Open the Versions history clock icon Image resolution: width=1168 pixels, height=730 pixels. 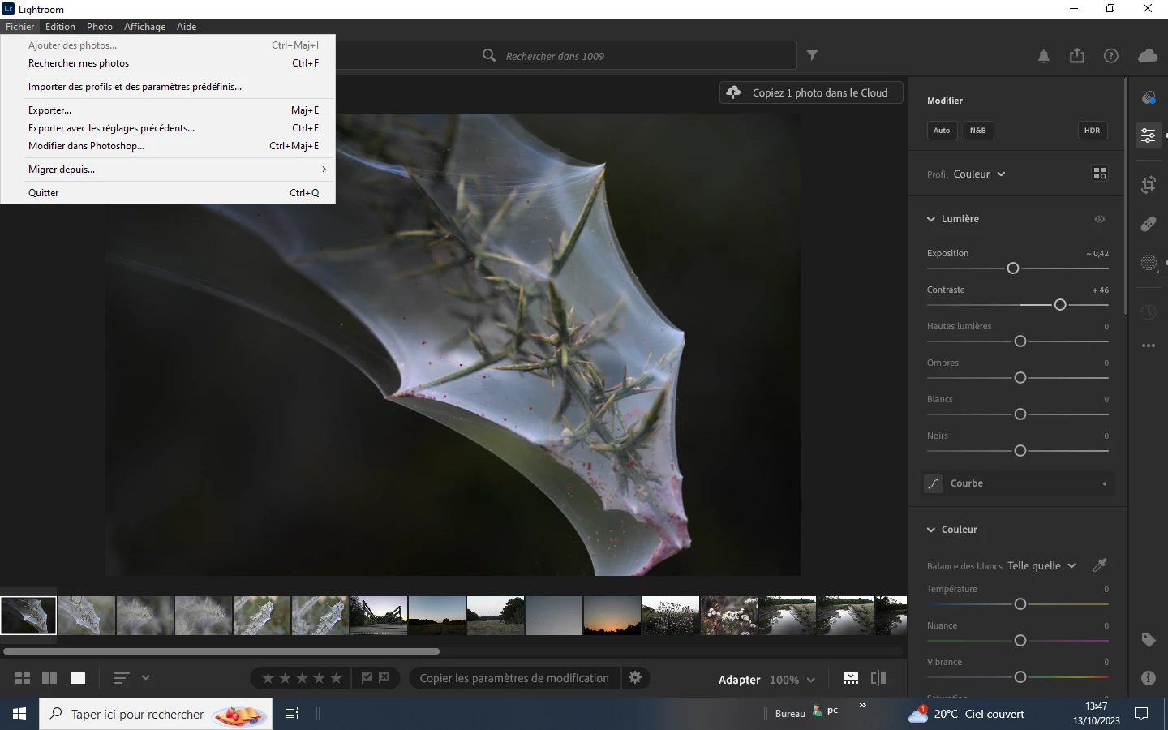click(x=1149, y=312)
